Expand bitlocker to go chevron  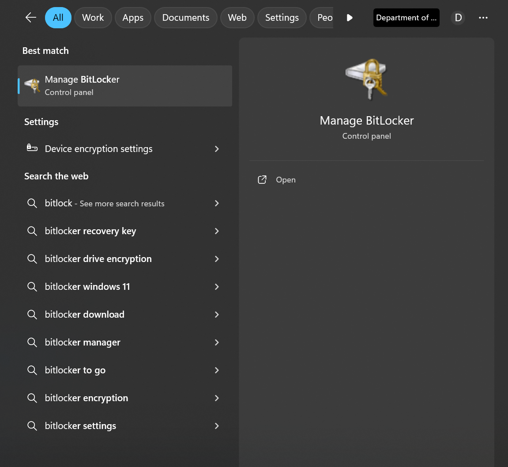coord(217,370)
